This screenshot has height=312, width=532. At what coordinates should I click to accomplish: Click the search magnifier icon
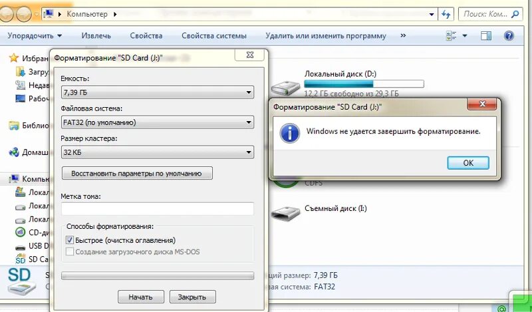[x=515, y=14]
